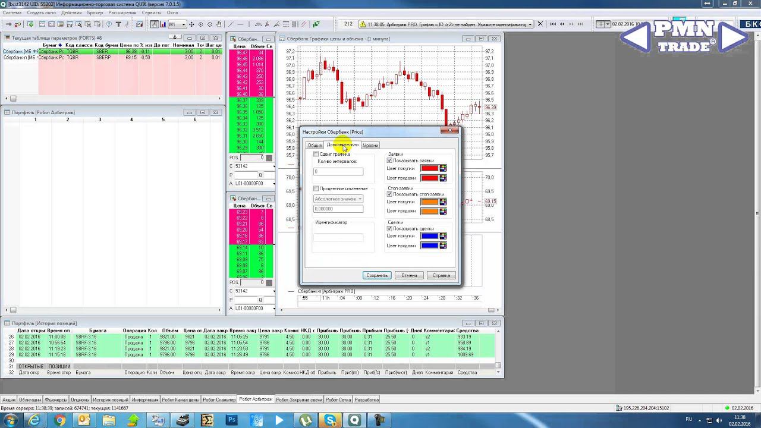Pick the Заявки Цвет продажи red swatch

(x=429, y=178)
